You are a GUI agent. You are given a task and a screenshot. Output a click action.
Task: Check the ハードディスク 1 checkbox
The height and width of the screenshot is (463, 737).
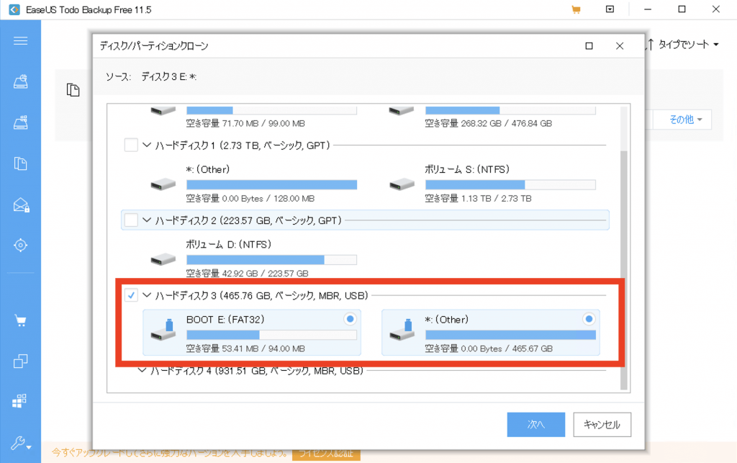131,145
